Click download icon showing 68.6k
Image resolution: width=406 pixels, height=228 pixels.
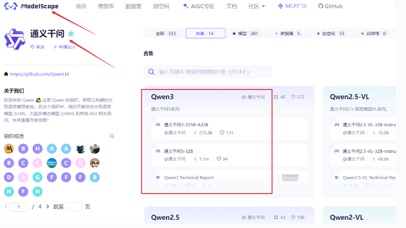374,159
